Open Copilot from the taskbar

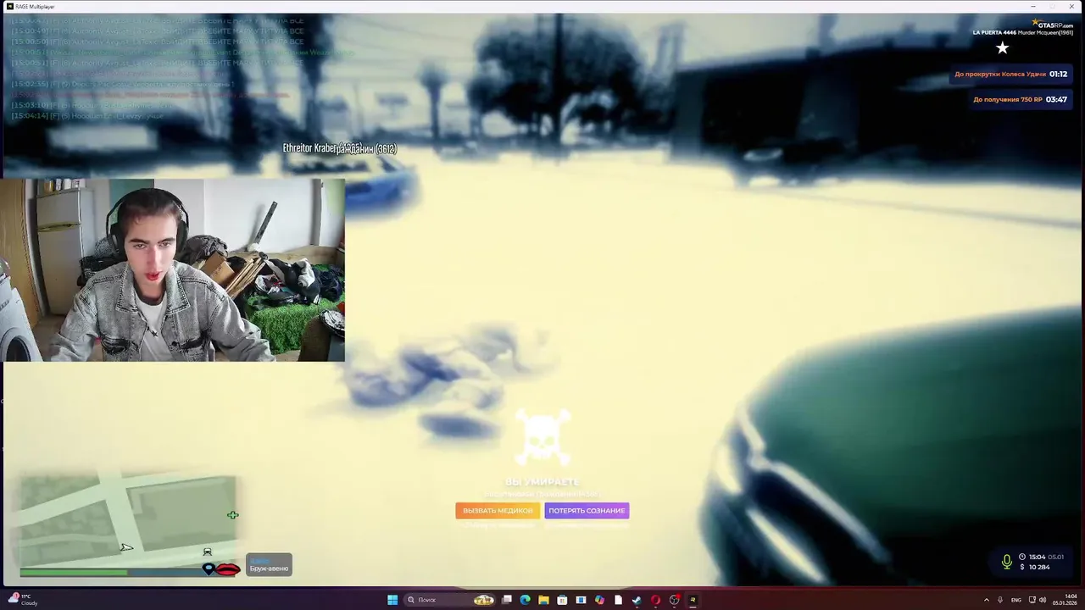click(x=599, y=600)
